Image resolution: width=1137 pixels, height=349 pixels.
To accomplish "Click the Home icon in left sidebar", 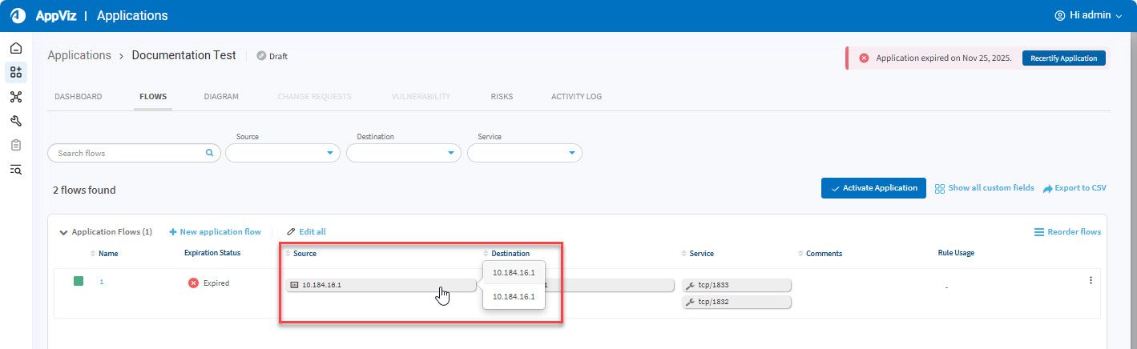I will (x=16, y=48).
